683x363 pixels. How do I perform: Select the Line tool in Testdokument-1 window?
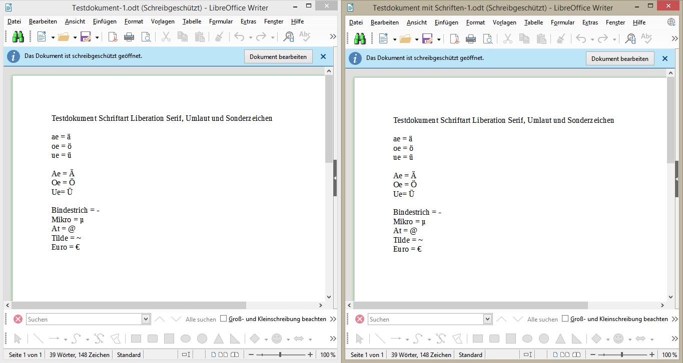[38, 339]
